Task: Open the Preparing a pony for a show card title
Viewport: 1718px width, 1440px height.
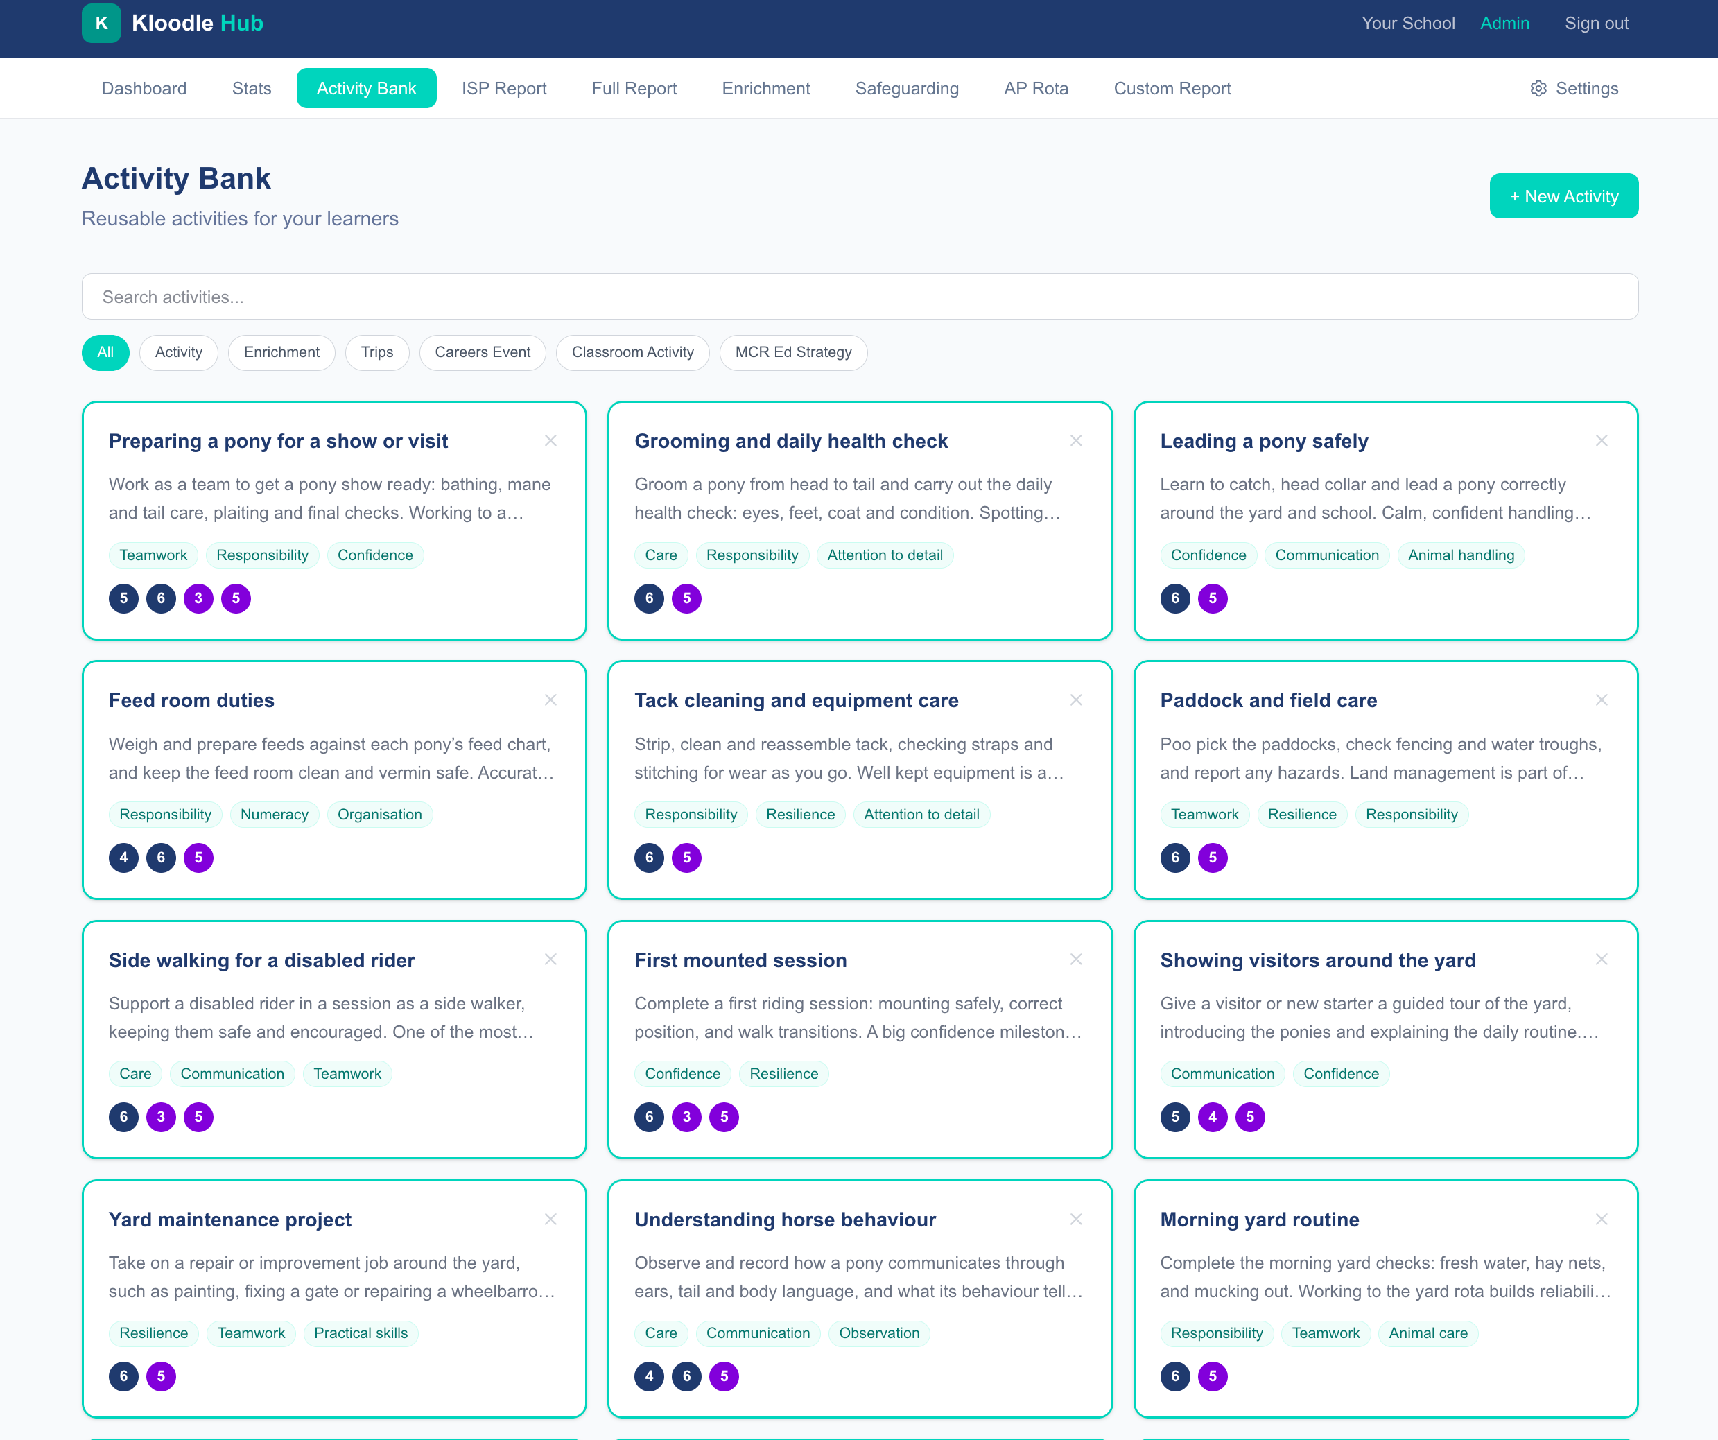Action: (x=278, y=441)
